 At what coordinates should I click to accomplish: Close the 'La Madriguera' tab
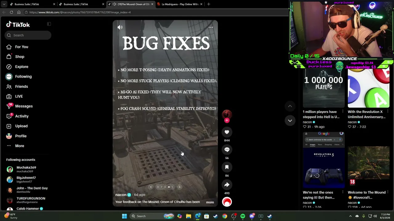(201, 4)
